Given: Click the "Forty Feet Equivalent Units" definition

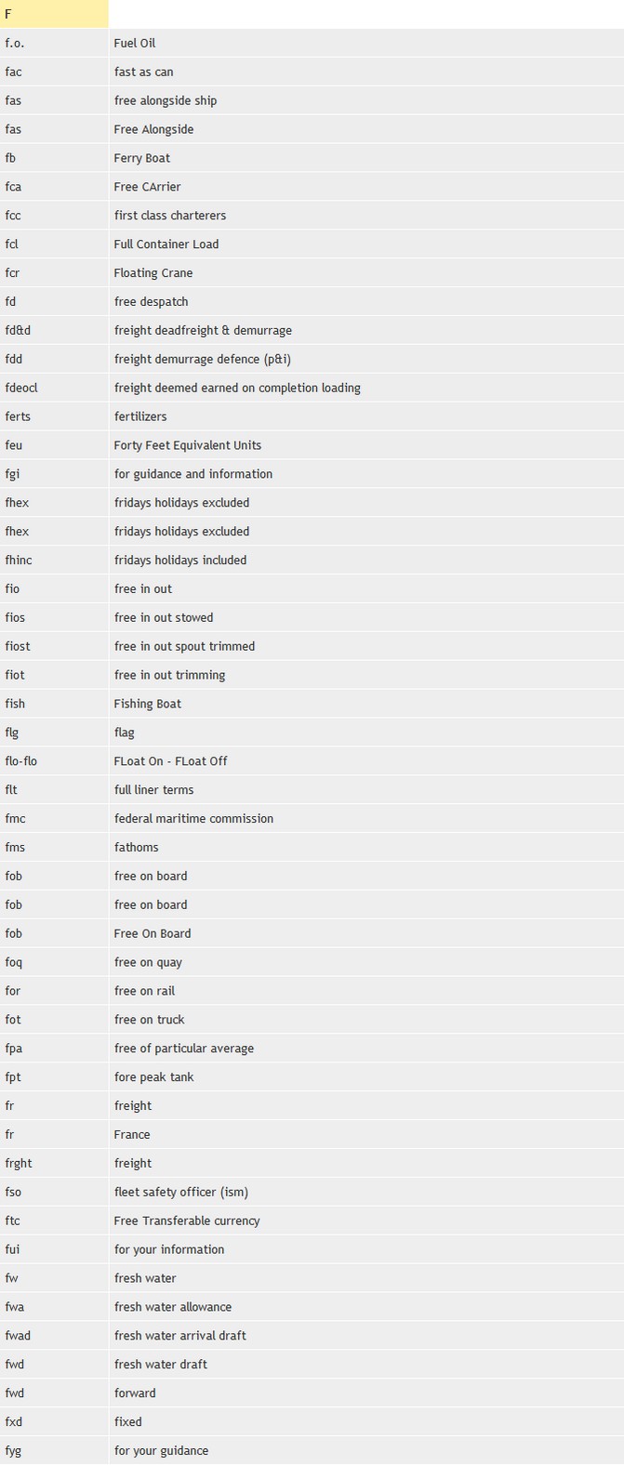Looking at the screenshot, I should pyautogui.click(x=188, y=445).
